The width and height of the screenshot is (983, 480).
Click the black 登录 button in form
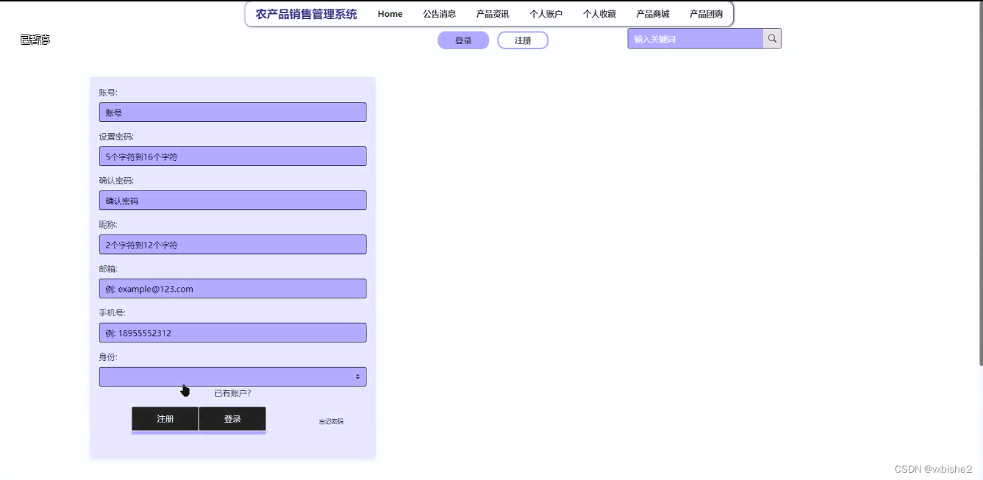point(232,419)
